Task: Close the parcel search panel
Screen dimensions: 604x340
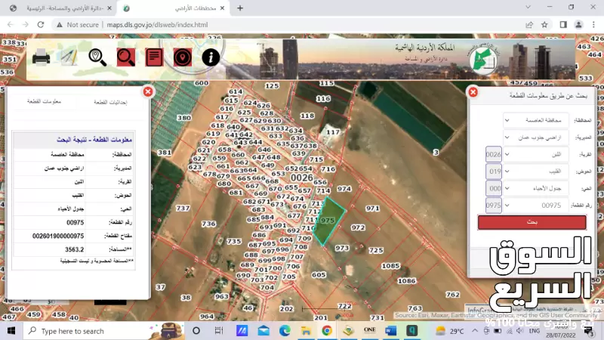Action: point(473,92)
